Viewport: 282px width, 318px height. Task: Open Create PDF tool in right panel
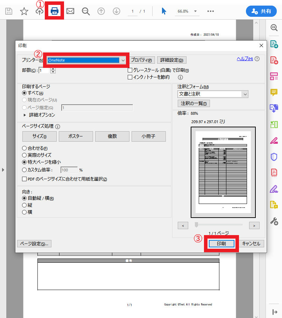pos(274,60)
